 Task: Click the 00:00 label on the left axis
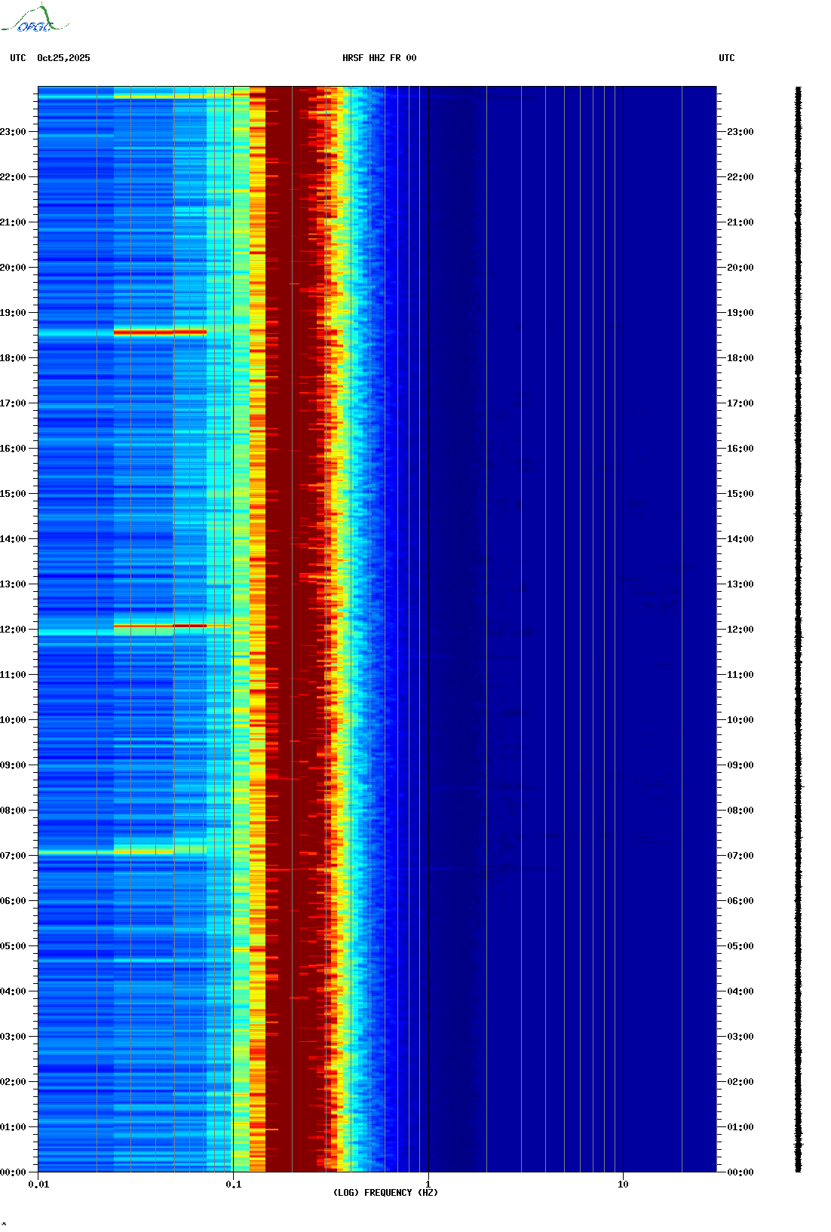point(13,1172)
